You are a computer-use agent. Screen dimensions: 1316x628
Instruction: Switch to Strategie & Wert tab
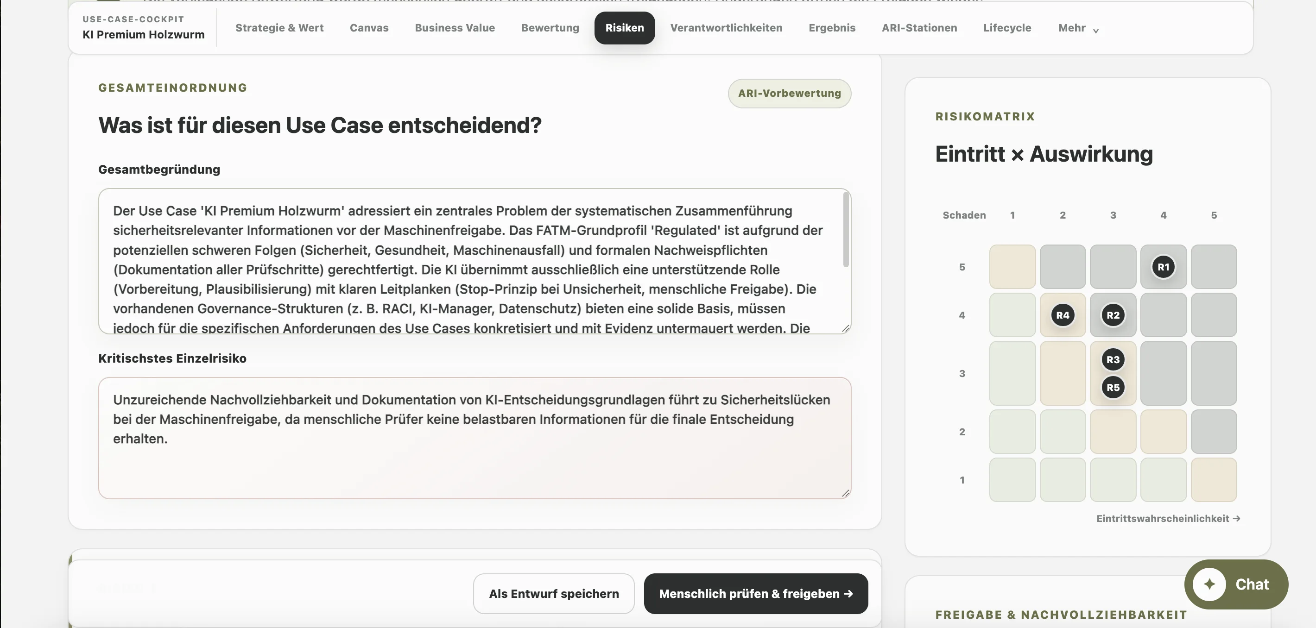tap(279, 28)
